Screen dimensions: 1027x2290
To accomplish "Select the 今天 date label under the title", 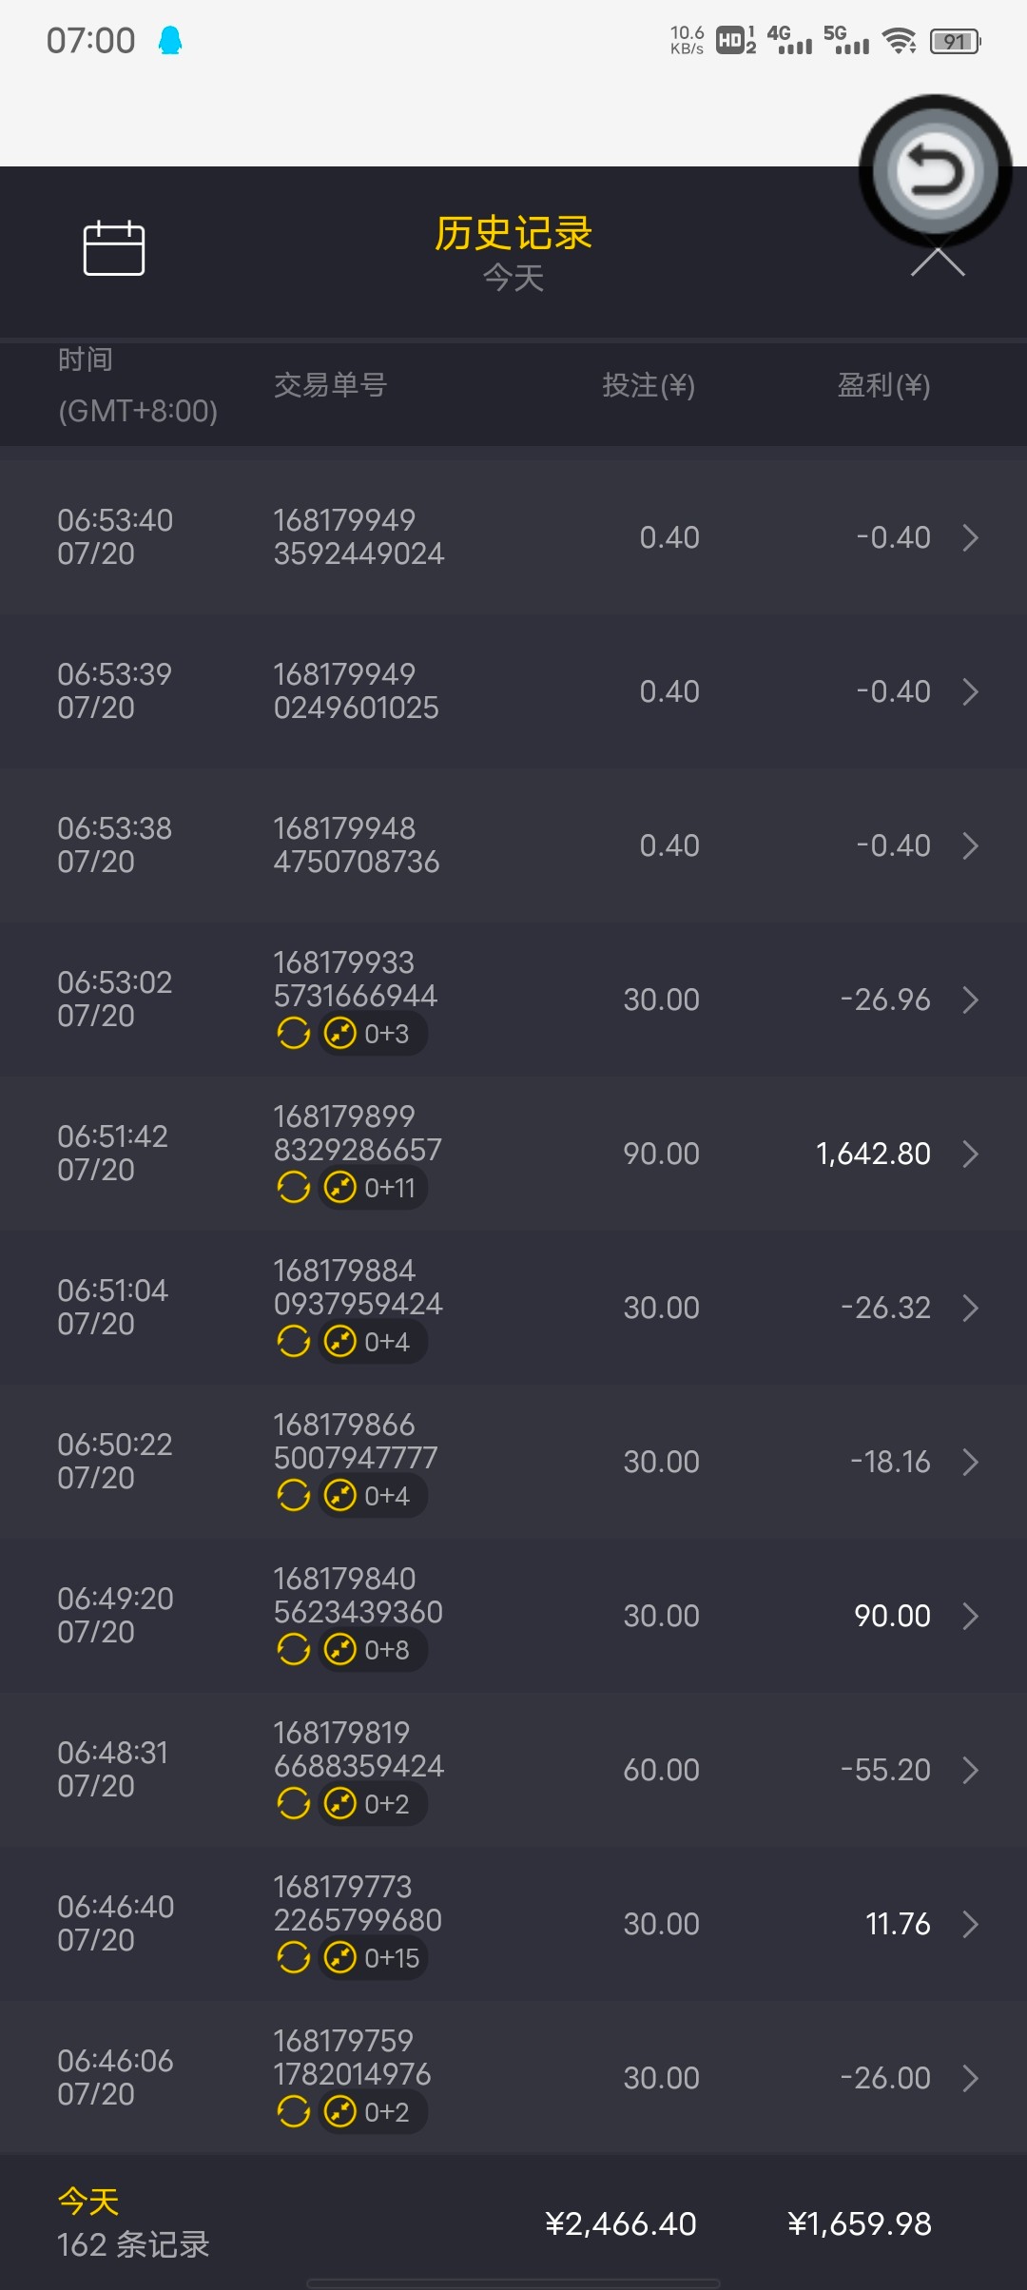I will tap(513, 279).
